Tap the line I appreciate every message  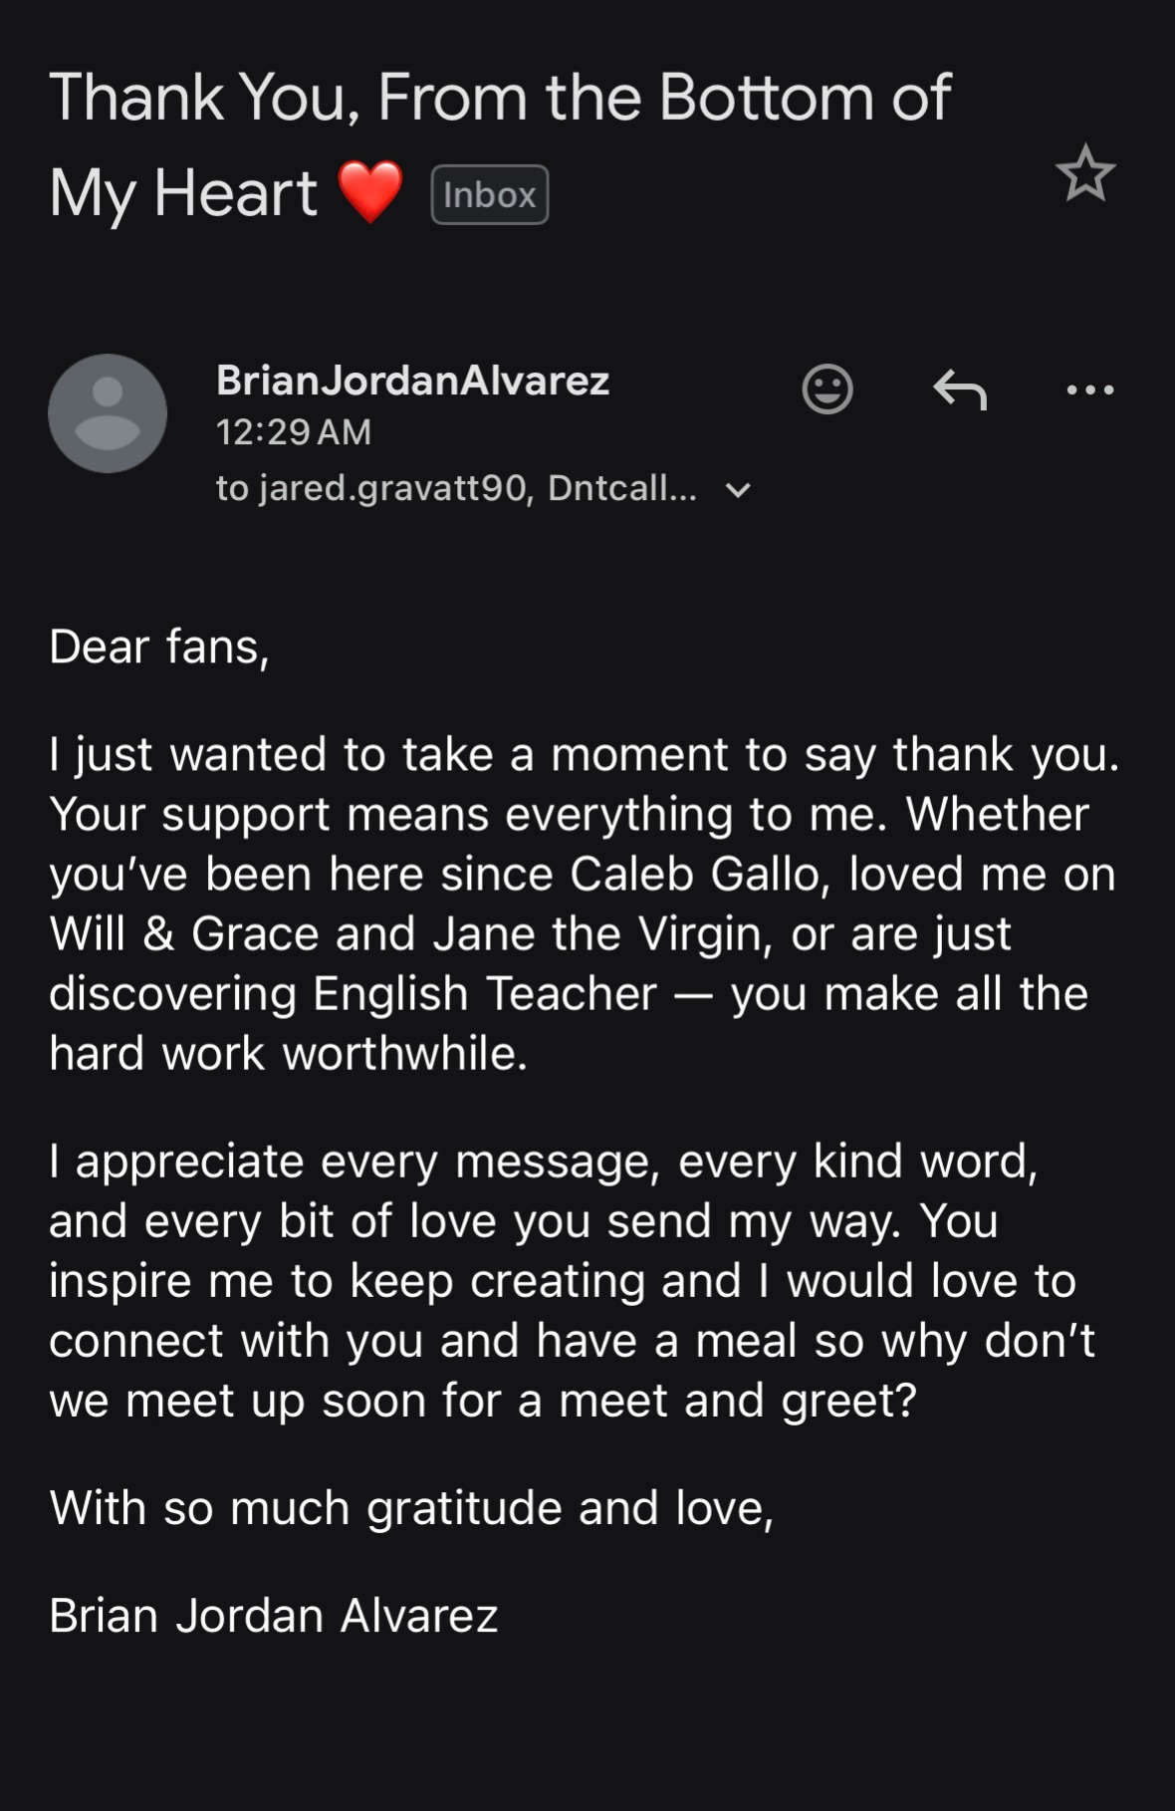[x=544, y=1162]
